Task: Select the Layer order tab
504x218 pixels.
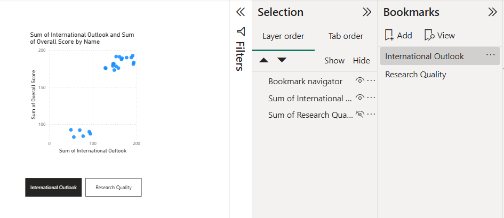Action: coord(283,36)
